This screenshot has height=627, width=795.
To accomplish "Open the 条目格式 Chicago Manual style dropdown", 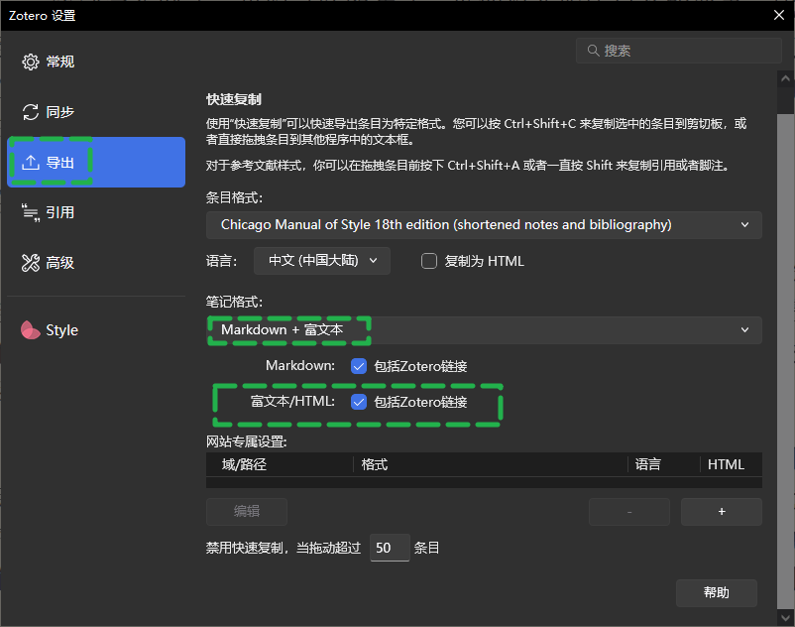I will [x=484, y=225].
